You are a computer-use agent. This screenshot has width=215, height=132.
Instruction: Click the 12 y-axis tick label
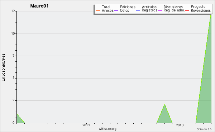[x=13, y=11]
